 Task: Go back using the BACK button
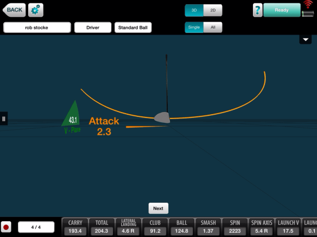14,10
